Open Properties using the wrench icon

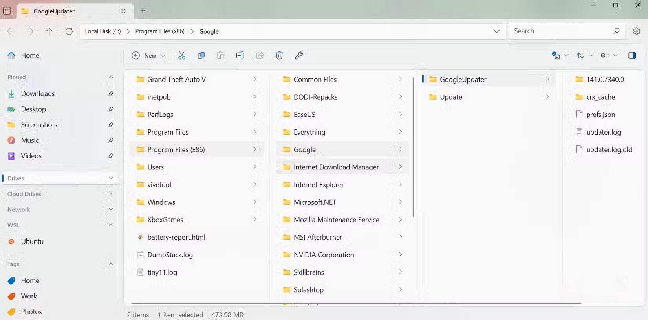pos(299,56)
